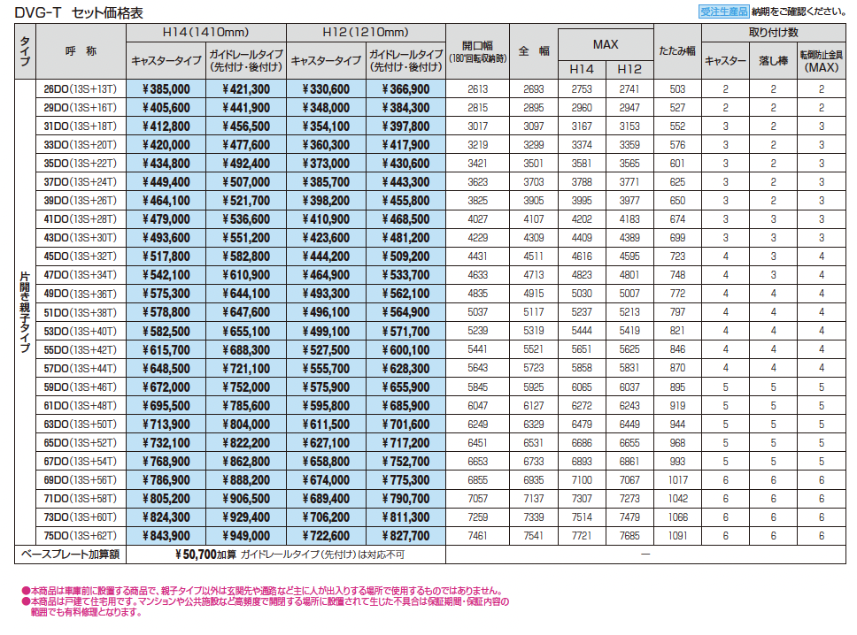Select row label 39DO(13S+26T)
This screenshot has width=857, height=635.
pyautogui.click(x=81, y=201)
